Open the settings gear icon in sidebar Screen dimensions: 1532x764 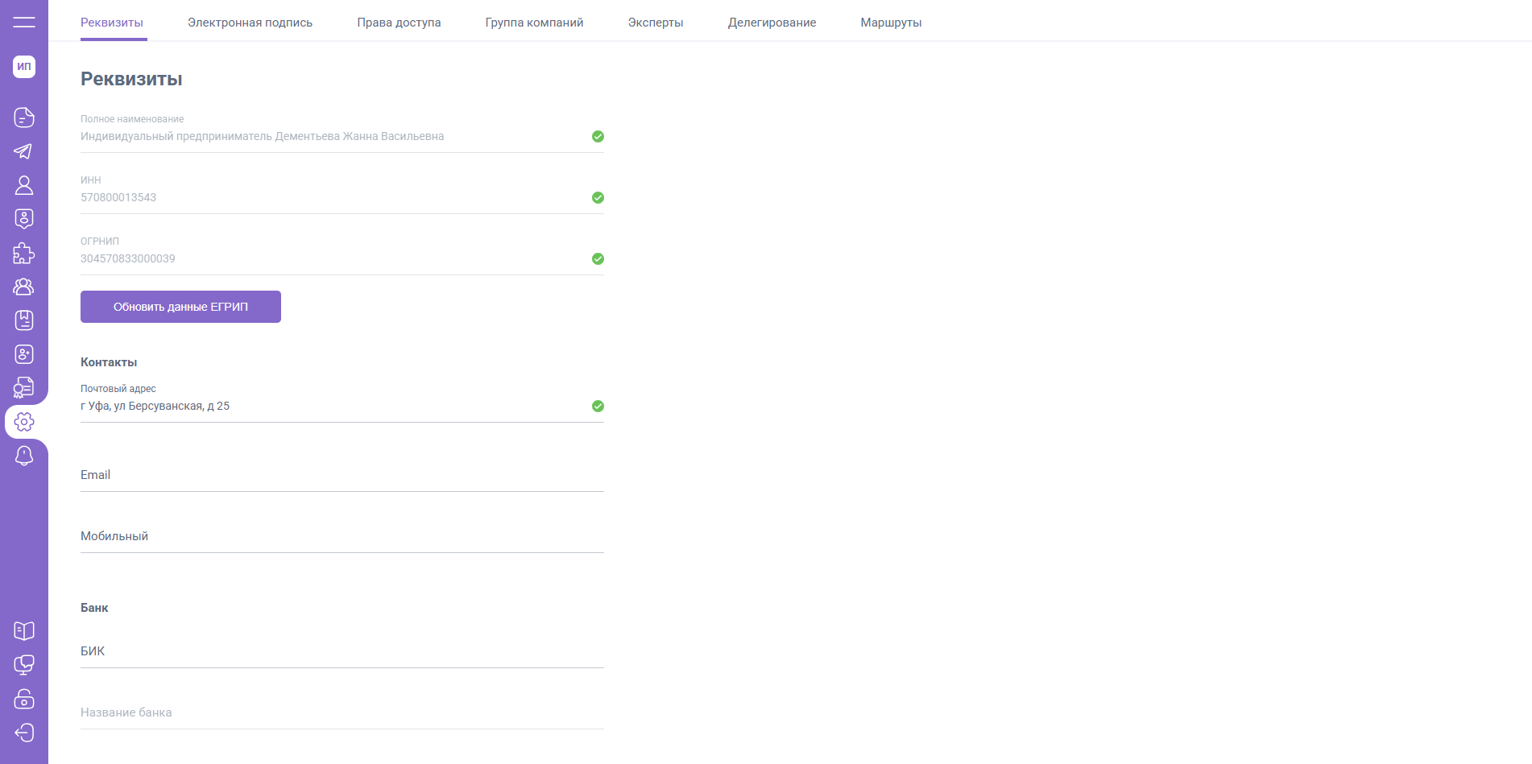coord(24,422)
